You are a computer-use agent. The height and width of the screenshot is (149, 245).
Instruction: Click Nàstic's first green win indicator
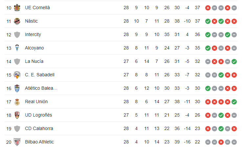click(x=208, y=21)
